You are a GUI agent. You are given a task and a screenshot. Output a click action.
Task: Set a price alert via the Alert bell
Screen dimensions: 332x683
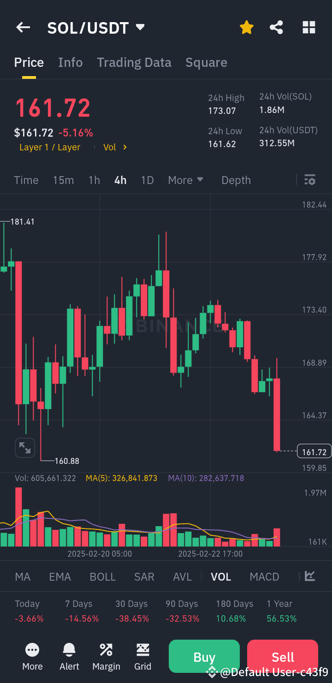pyautogui.click(x=69, y=656)
